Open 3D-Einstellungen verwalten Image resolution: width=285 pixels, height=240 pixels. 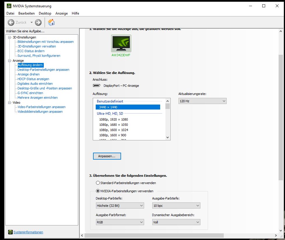point(37,46)
